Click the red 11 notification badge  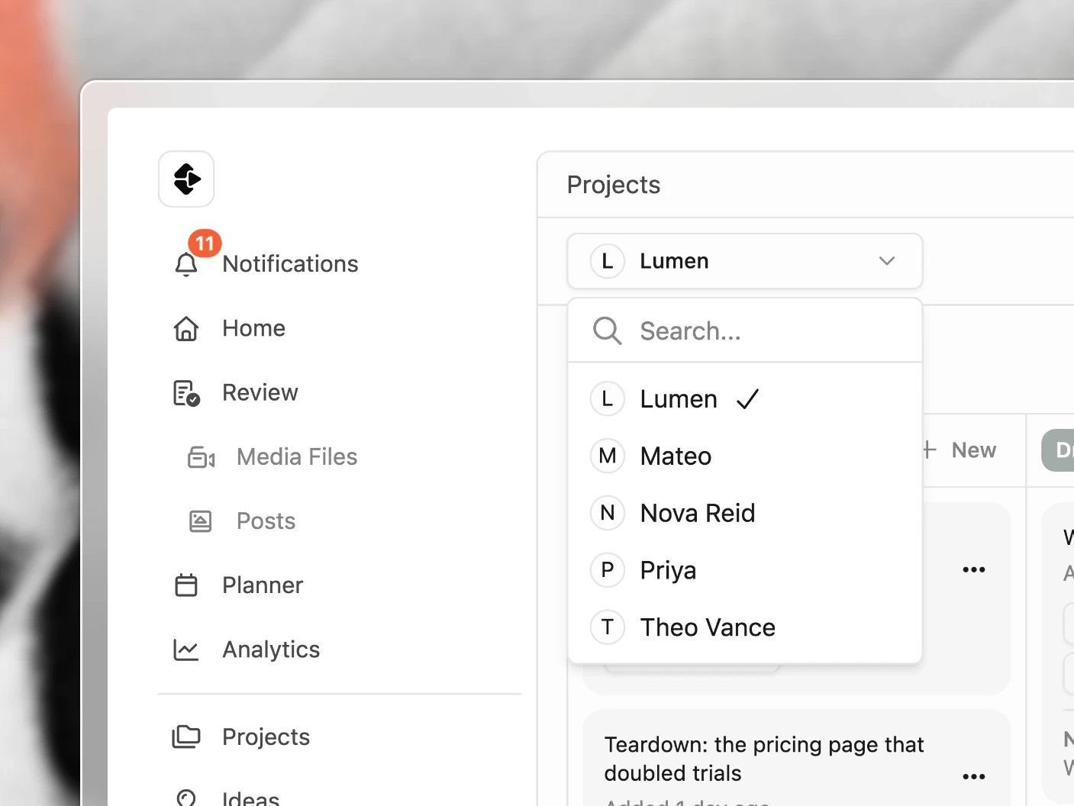coord(205,243)
